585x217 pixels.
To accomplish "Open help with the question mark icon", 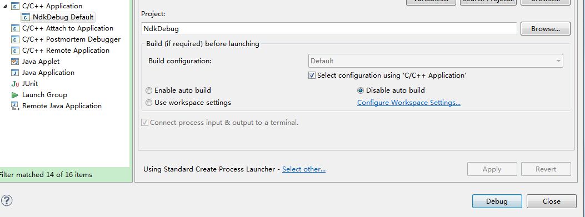I will pos(7,200).
